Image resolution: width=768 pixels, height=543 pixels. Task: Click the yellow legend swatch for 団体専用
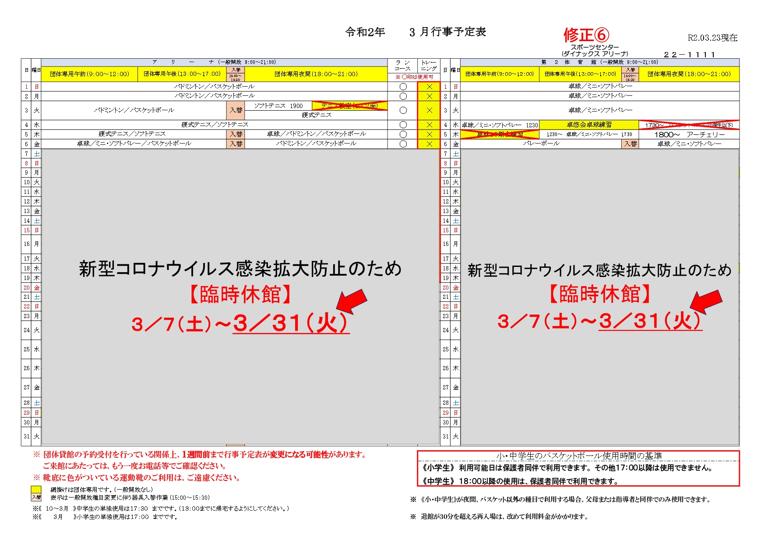coord(36,490)
